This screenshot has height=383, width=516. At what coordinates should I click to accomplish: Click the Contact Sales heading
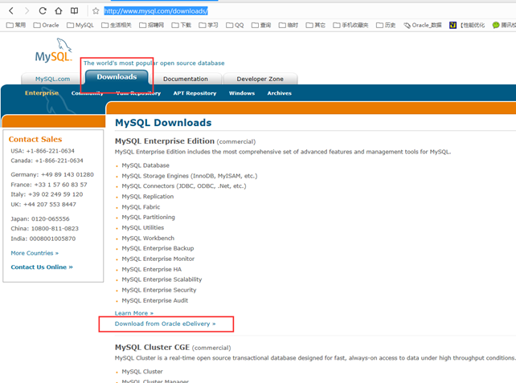click(x=35, y=140)
